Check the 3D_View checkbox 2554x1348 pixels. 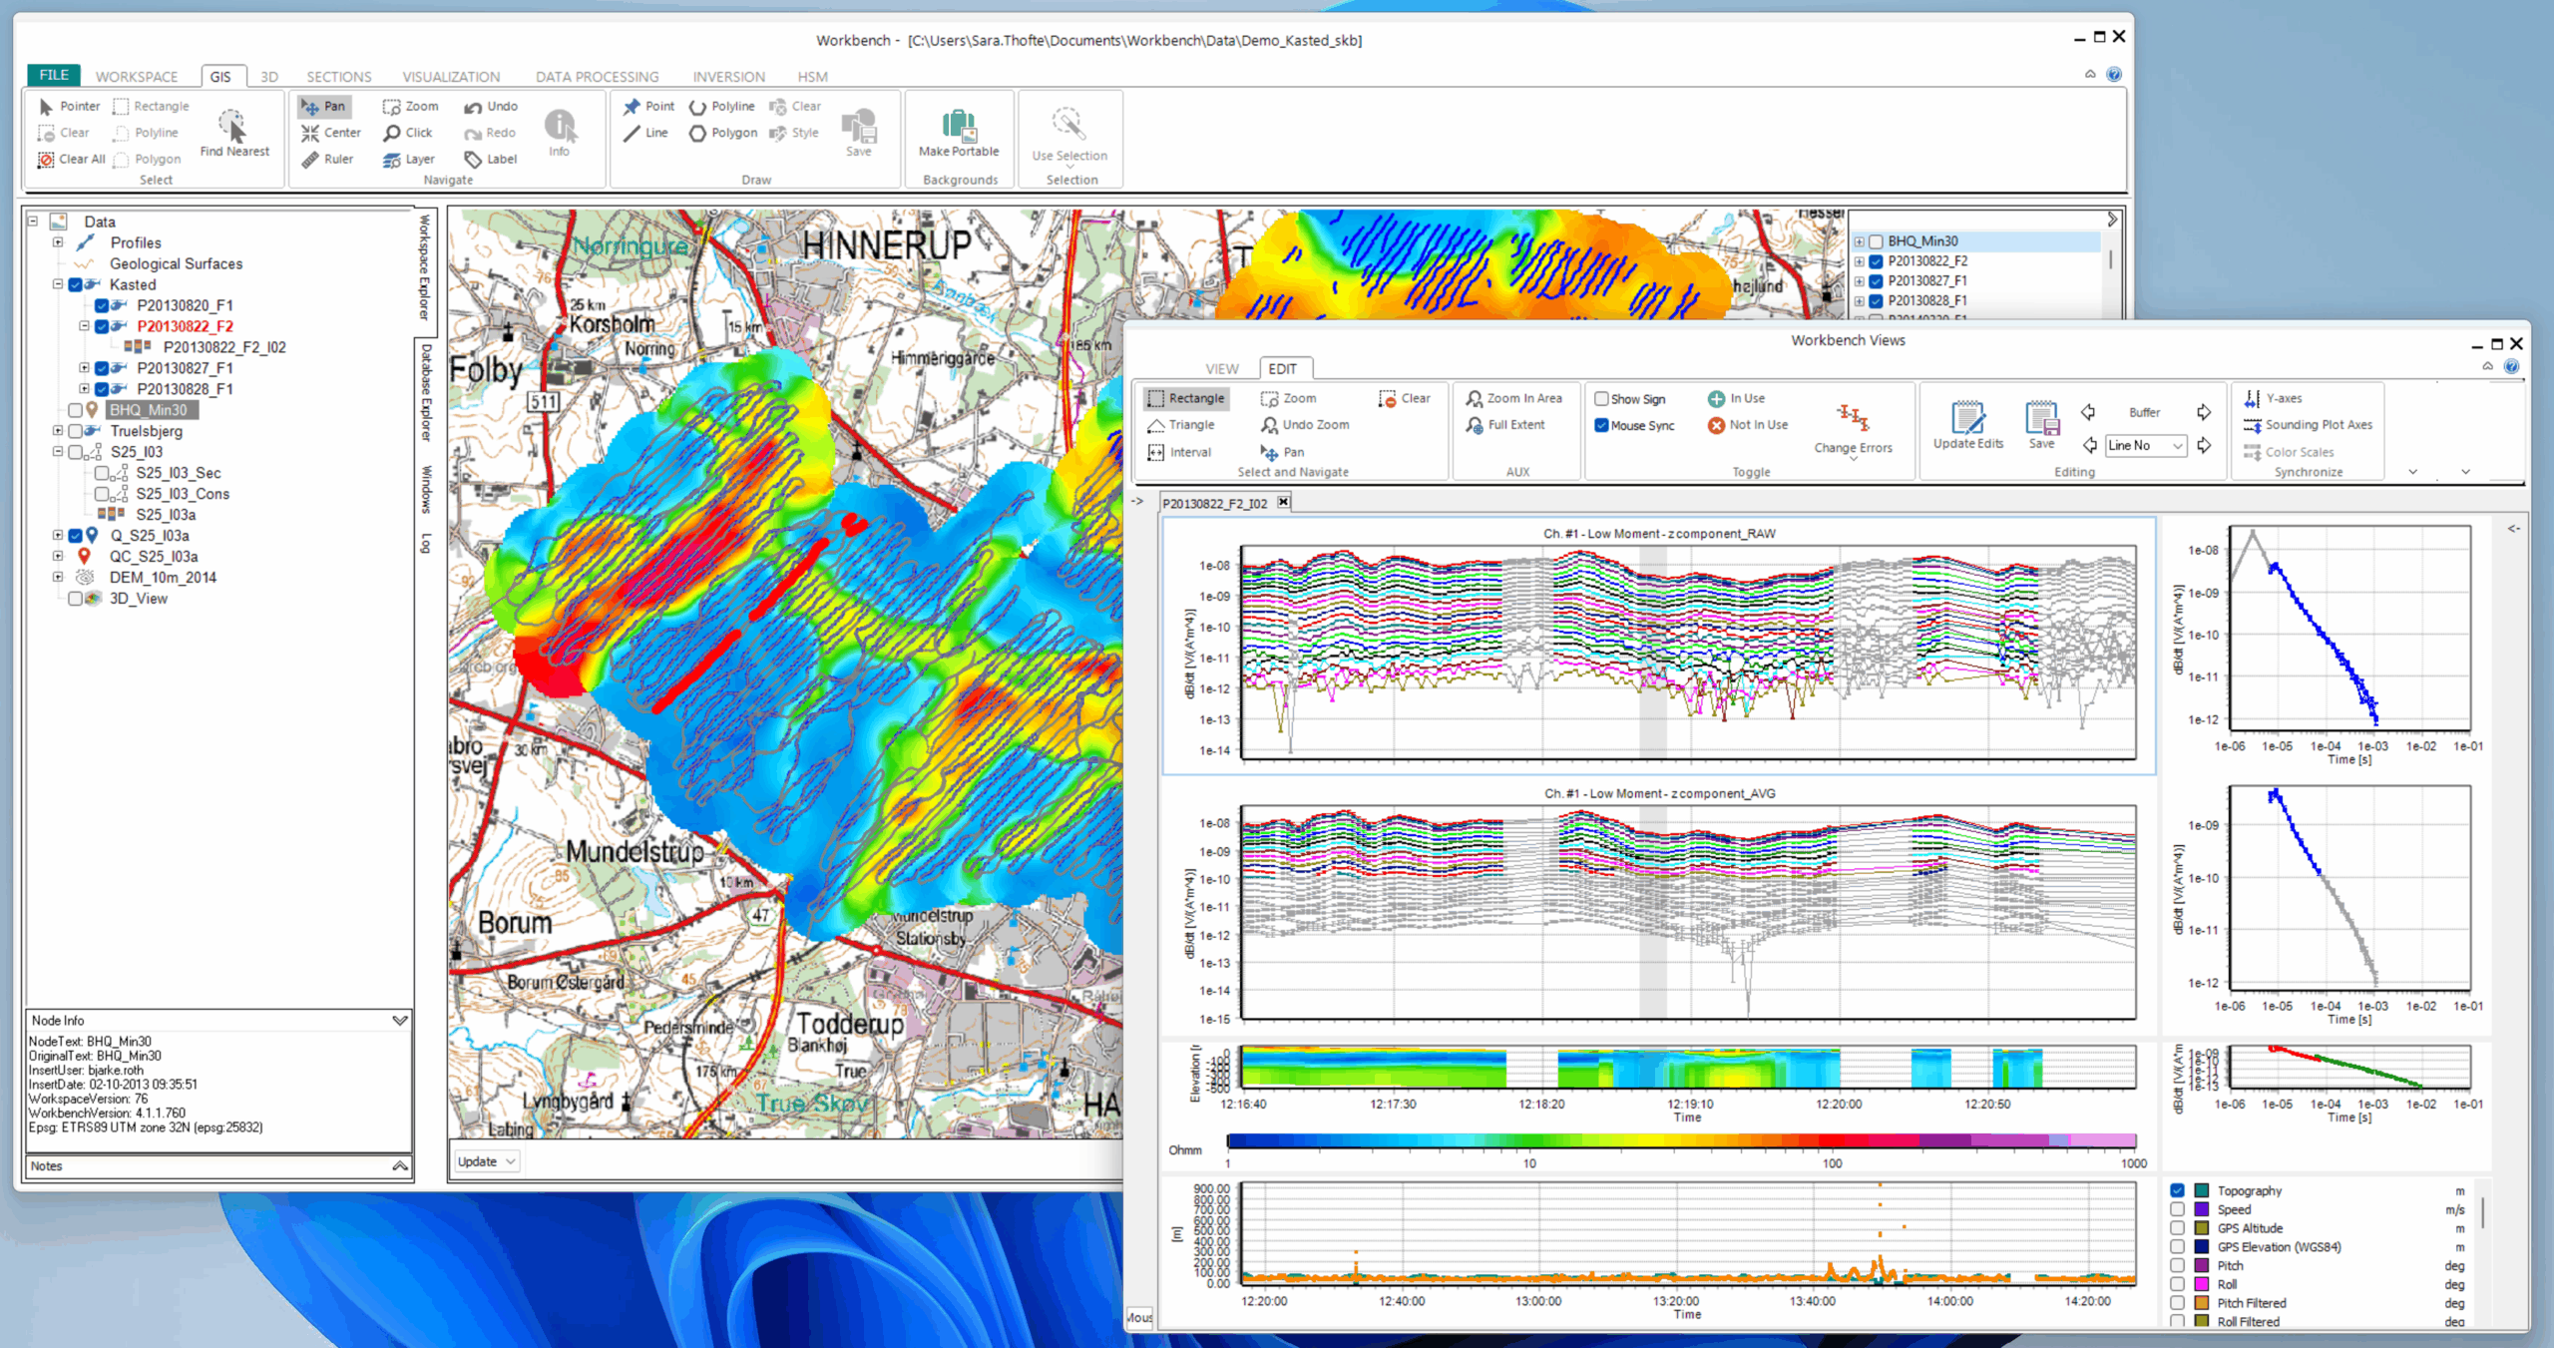tap(76, 599)
